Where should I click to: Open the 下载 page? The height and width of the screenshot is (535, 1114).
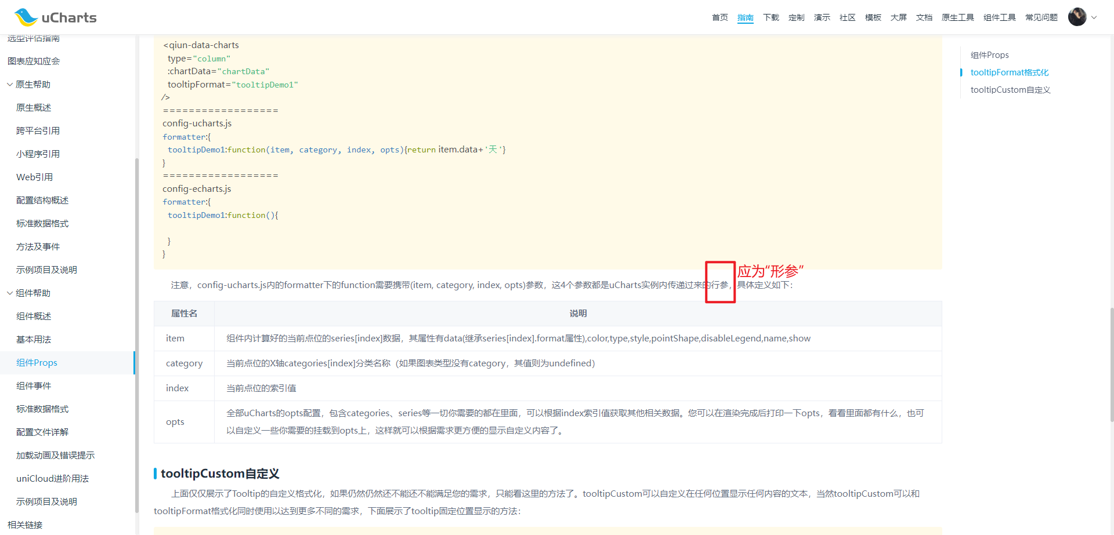(771, 17)
